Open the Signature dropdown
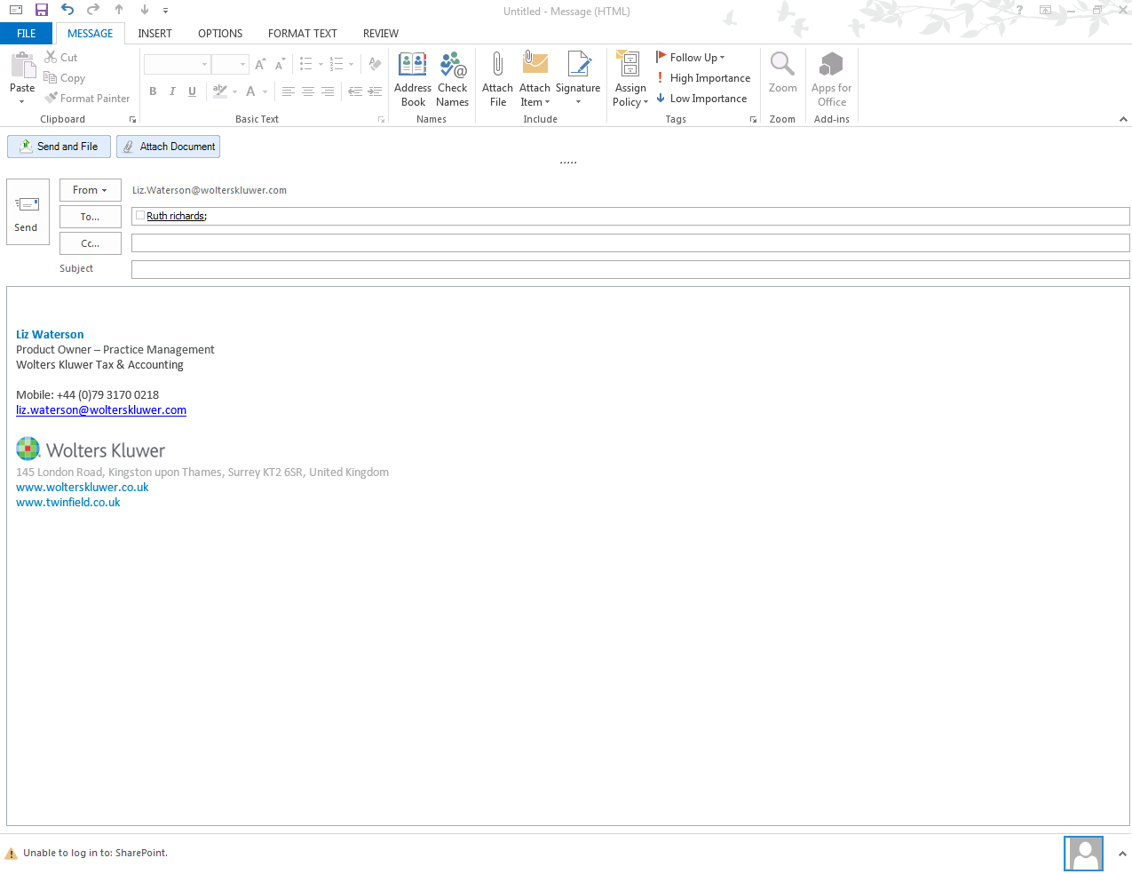Screen dimensions: 1132x874 [578, 101]
